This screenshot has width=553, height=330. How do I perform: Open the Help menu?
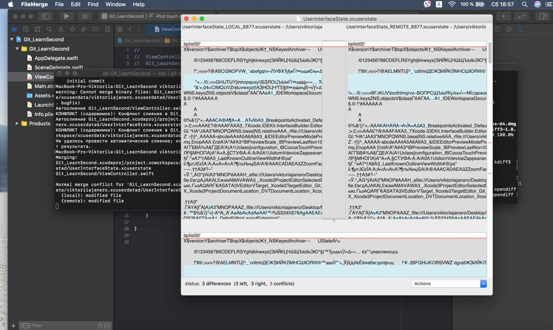[139, 4]
